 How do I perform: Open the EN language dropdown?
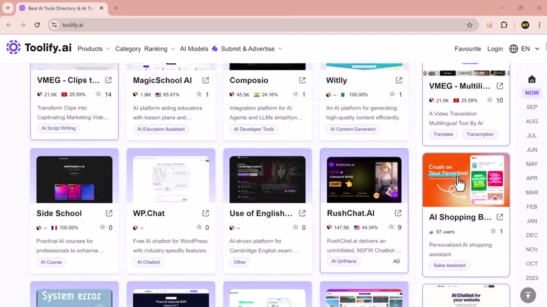[x=530, y=49]
